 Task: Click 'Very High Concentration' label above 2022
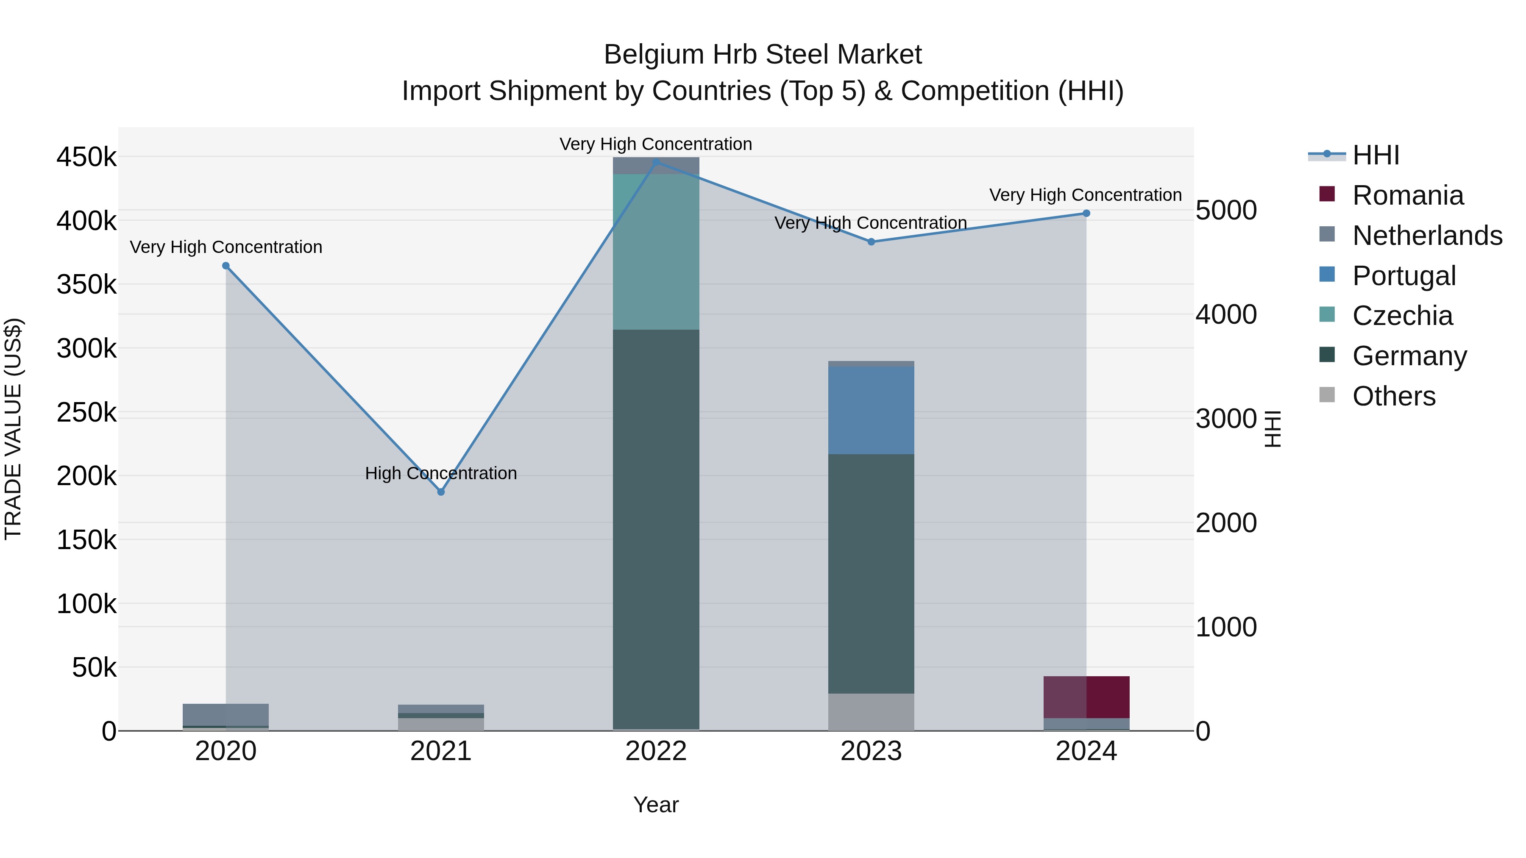coord(656,144)
